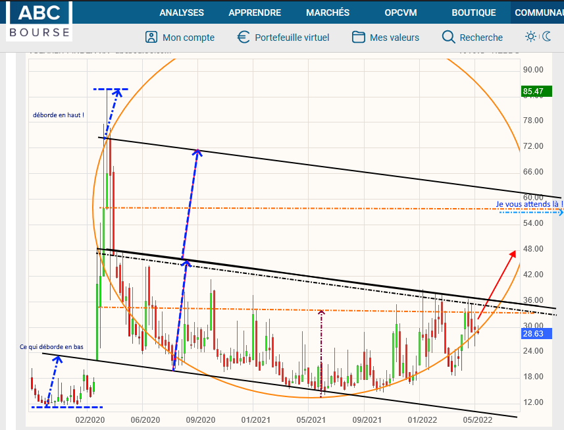Click the 42.00 price axis label
564x430 pixels.
pyautogui.click(x=533, y=275)
